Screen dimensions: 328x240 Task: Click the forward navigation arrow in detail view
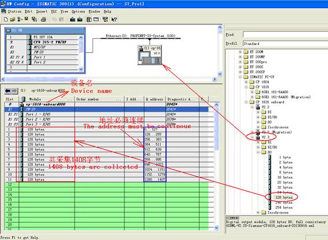14,91
